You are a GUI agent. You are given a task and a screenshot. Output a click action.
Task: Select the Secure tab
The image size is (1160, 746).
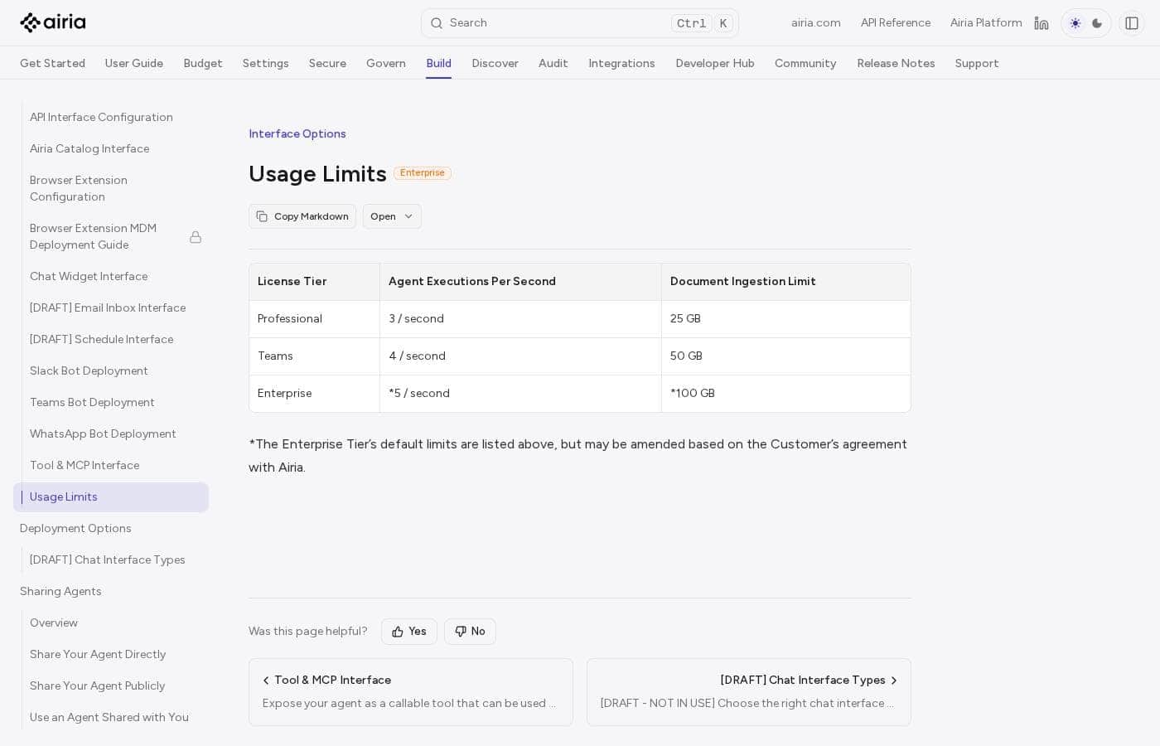click(x=327, y=63)
